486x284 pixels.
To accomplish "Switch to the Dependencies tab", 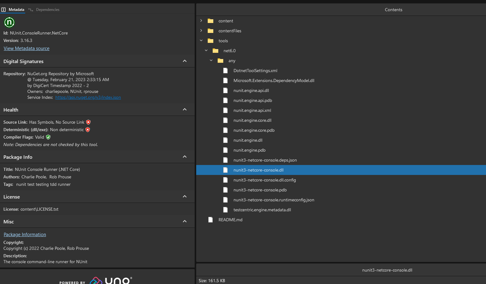I will (x=47, y=9).
